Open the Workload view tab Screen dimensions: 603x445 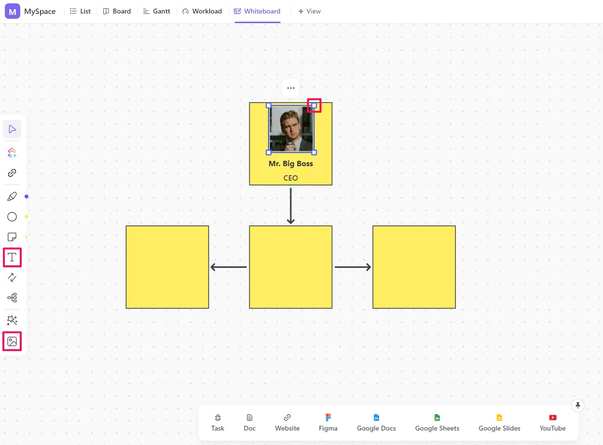click(x=202, y=11)
